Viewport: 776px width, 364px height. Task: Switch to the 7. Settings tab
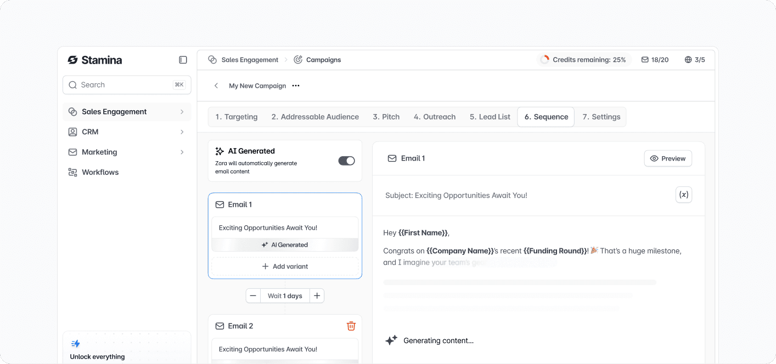tap(601, 117)
